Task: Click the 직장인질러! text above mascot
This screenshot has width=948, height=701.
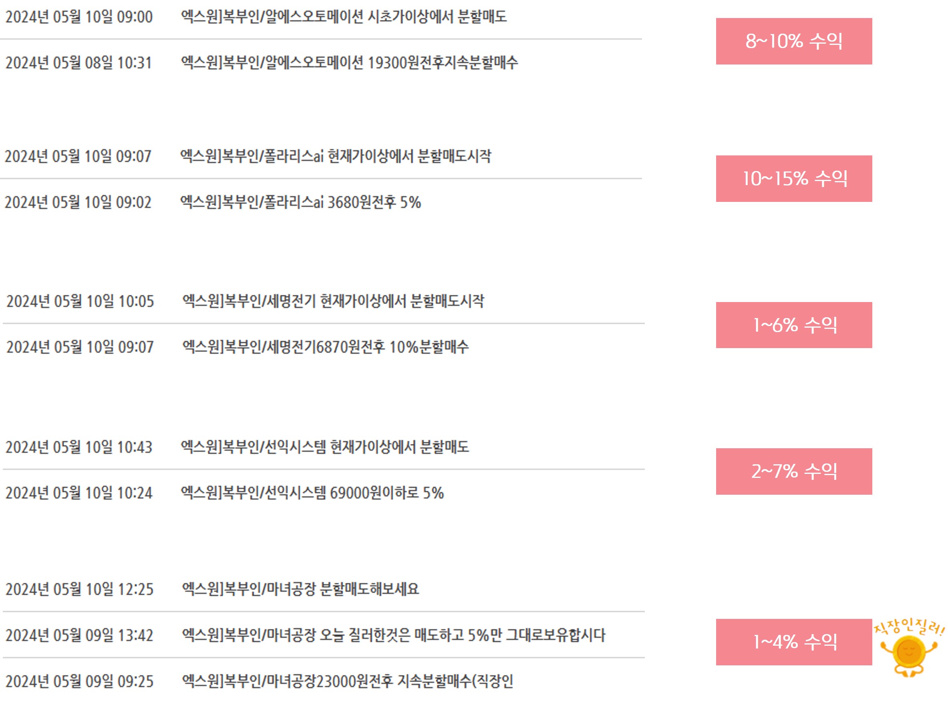Action: click(909, 627)
